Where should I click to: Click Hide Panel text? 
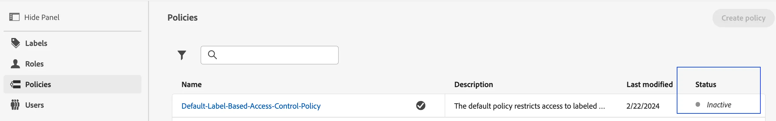point(42,17)
